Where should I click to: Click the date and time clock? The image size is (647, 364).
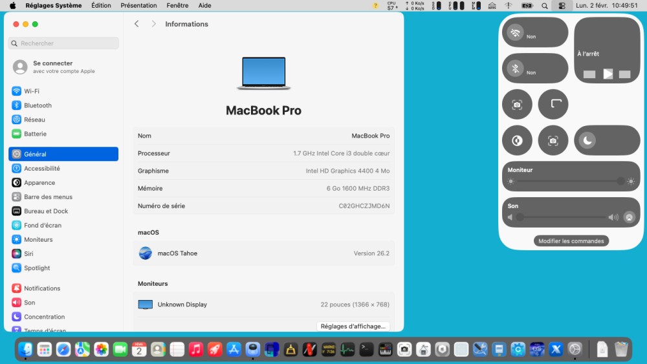[607, 5]
